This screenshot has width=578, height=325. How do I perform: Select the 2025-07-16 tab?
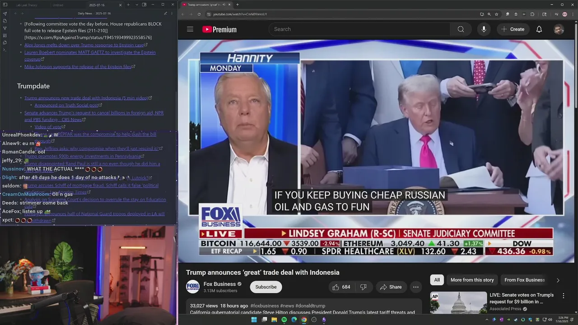click(x=97, y=5)
